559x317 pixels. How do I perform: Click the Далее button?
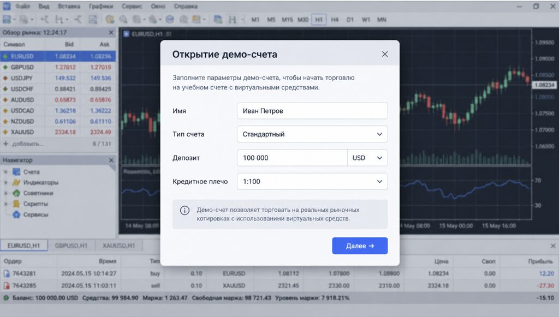(x=360, y=246)
